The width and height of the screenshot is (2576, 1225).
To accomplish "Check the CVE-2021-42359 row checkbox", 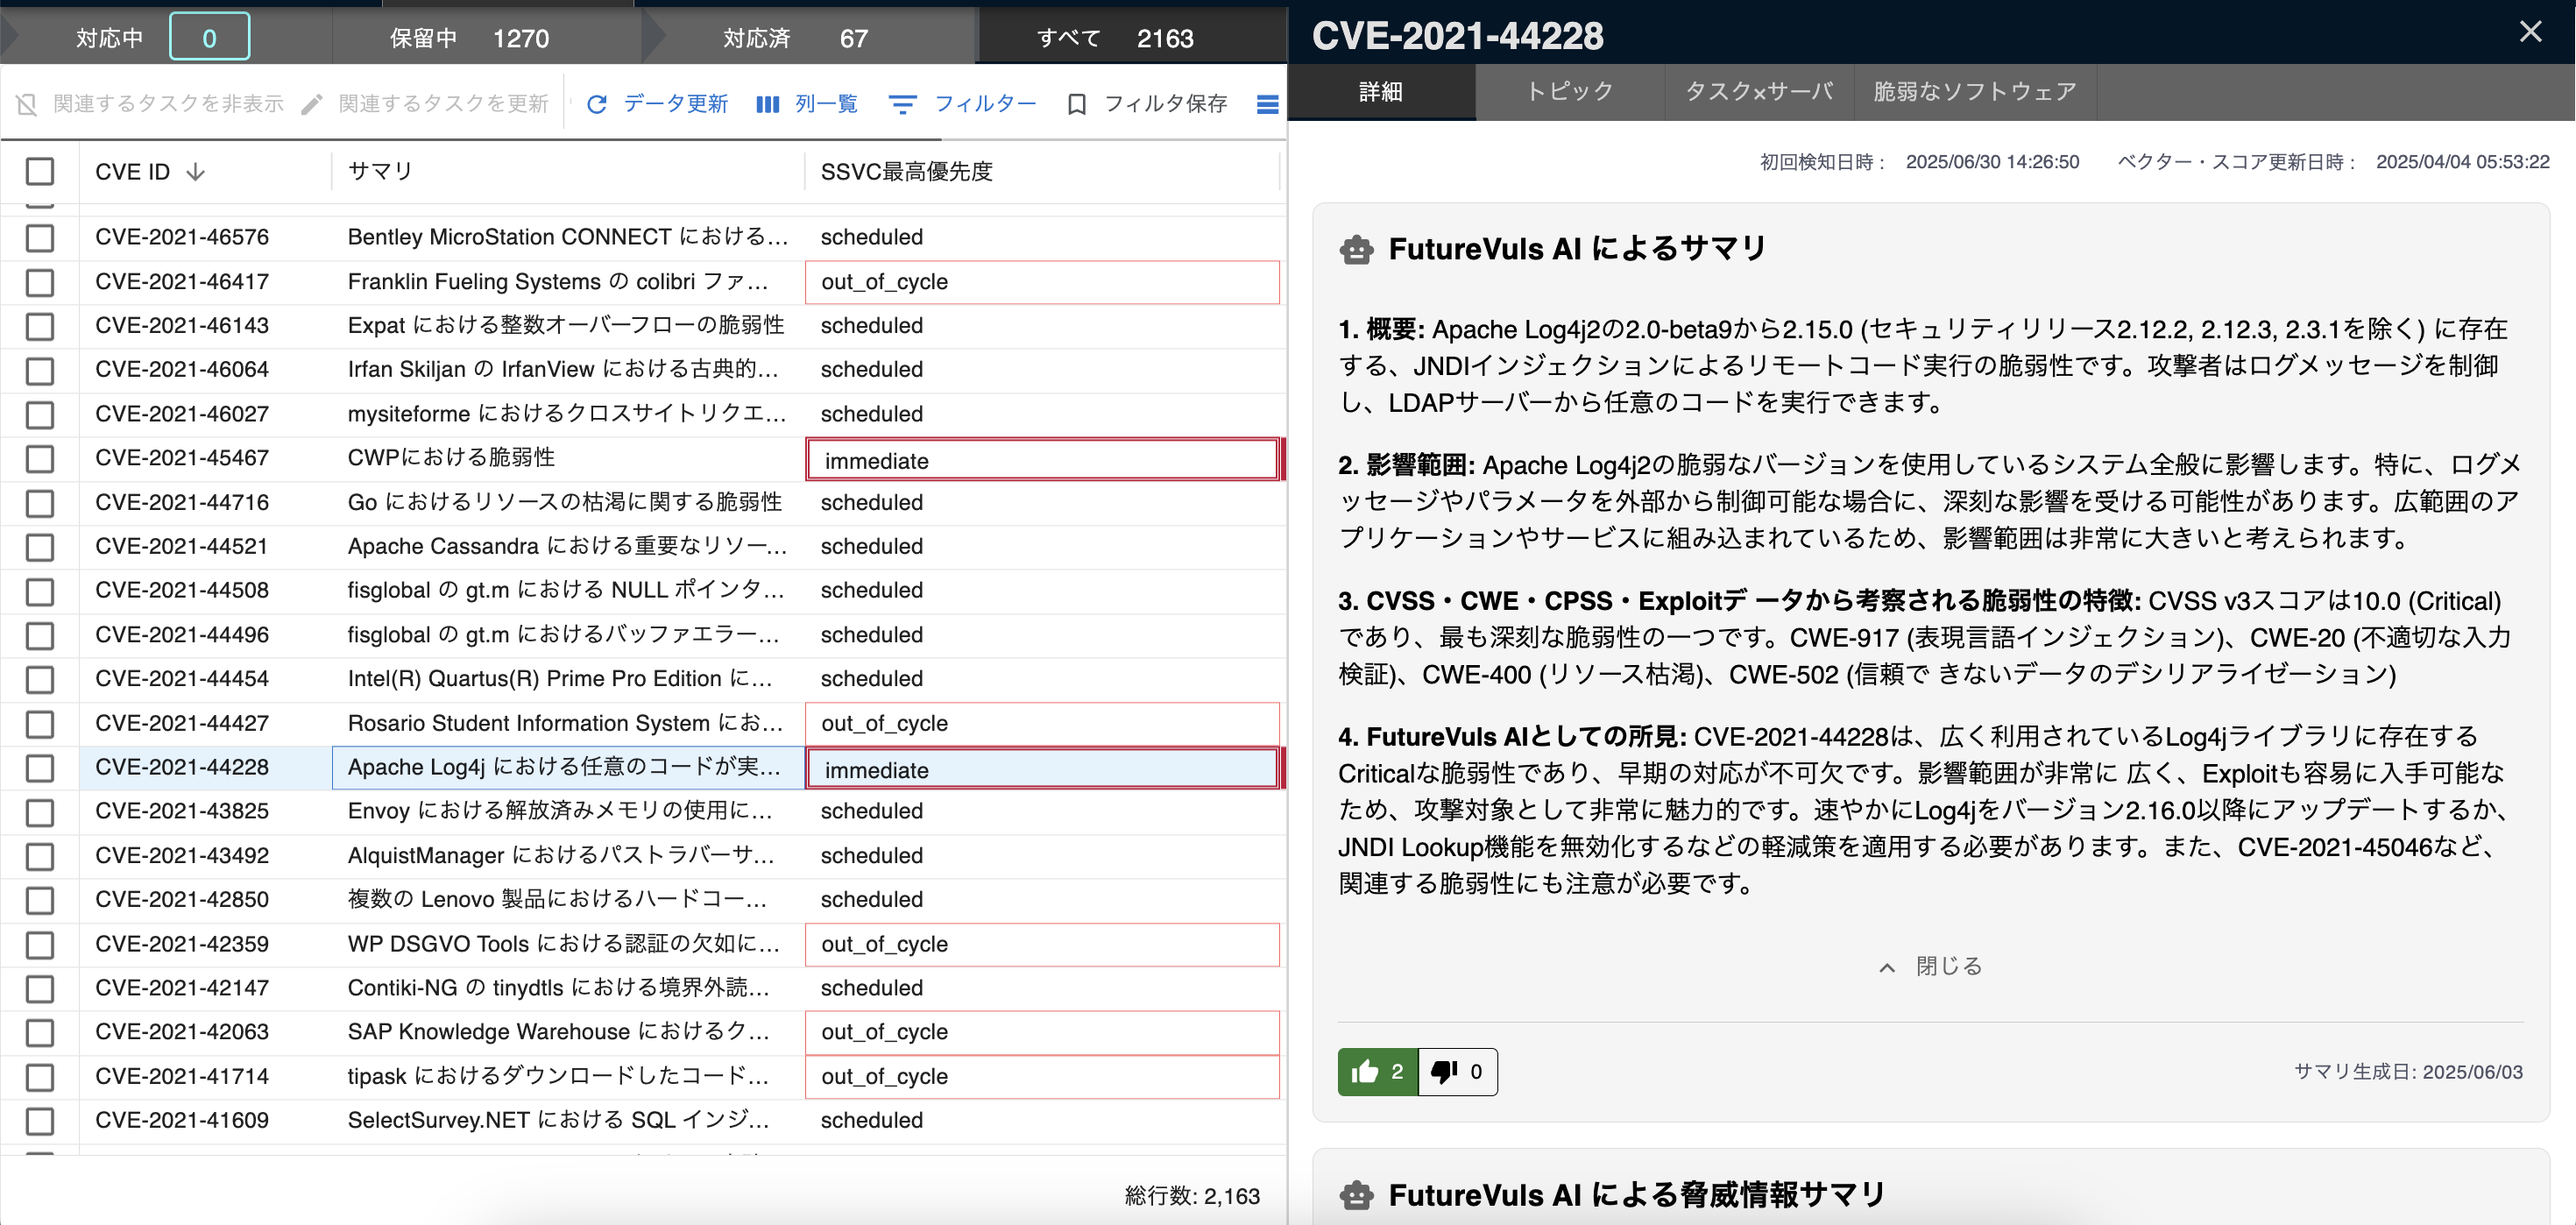I will pos(40,945).
